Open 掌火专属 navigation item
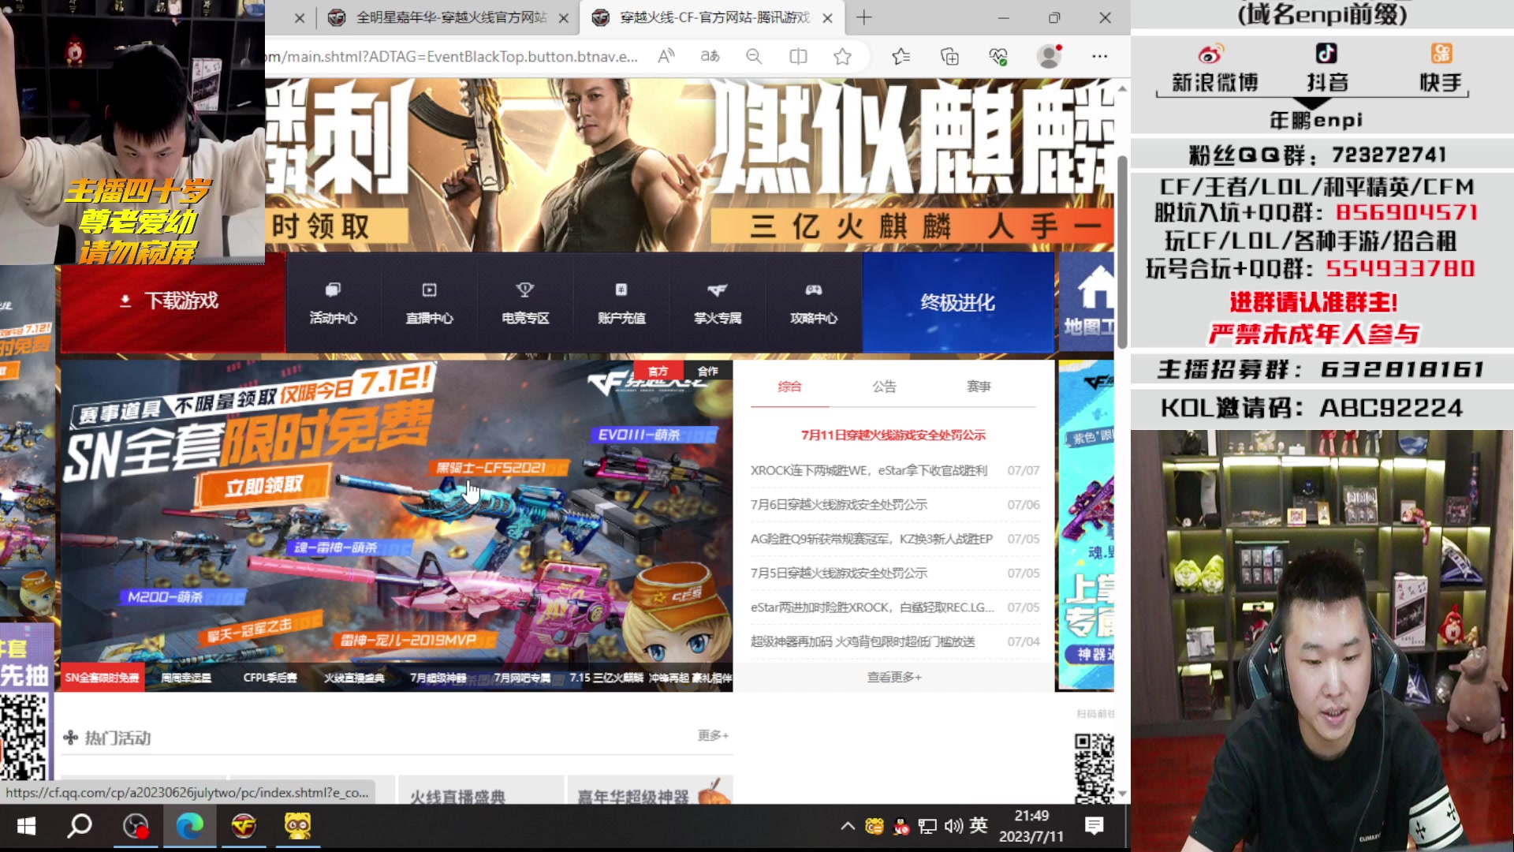 point(718,303)
